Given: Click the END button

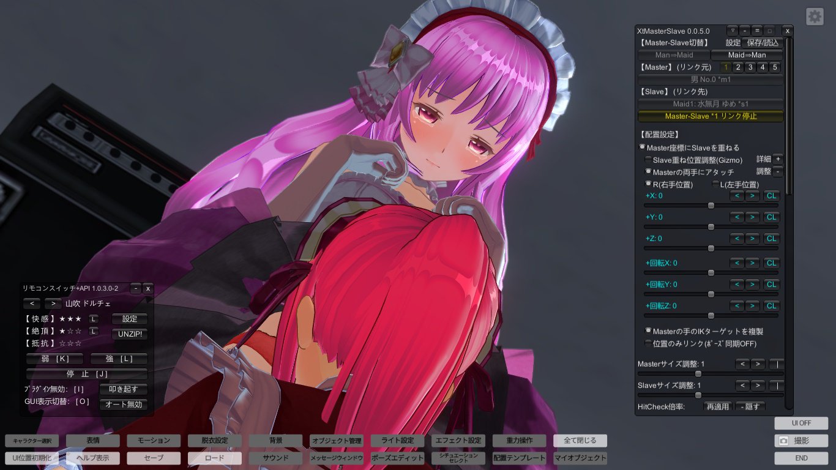Looking at the screenshot, I should [x=801, y=458].
